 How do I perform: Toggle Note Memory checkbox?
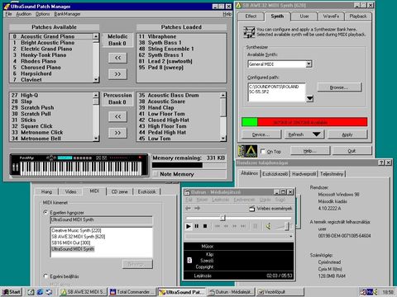[156, 174]
